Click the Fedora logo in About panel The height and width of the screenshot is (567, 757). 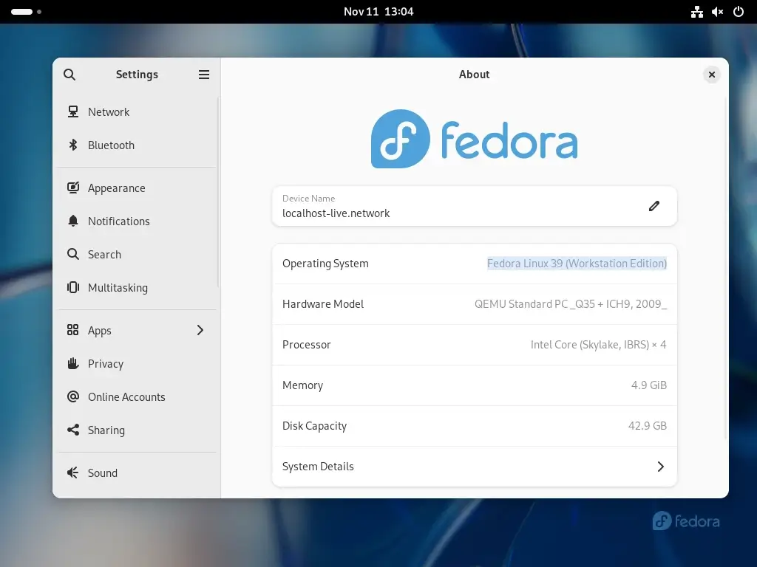474,139
